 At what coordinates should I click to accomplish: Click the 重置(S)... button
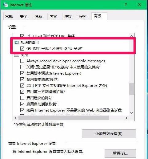[x=120, y=153]
